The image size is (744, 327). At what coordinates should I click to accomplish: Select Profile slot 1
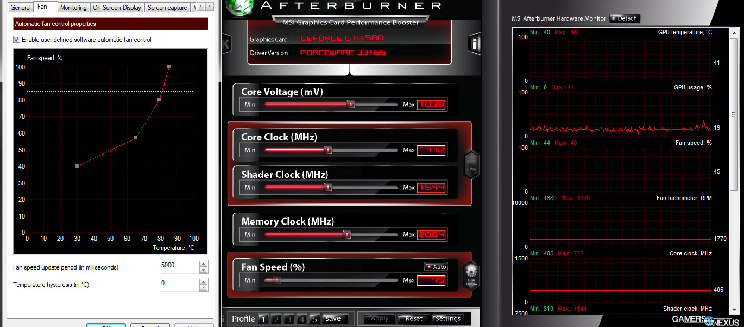tap(263, 319)
